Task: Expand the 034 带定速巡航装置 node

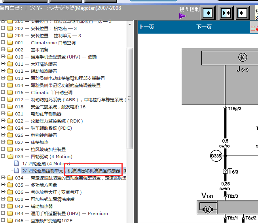Action: [3, 177]
